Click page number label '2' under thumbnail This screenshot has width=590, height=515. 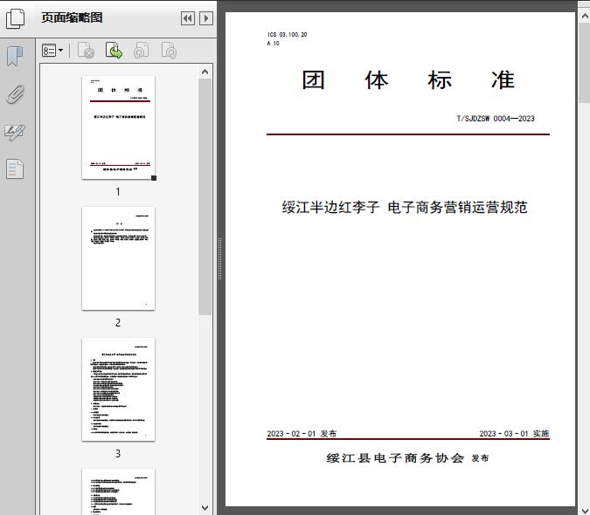[118, 323]
